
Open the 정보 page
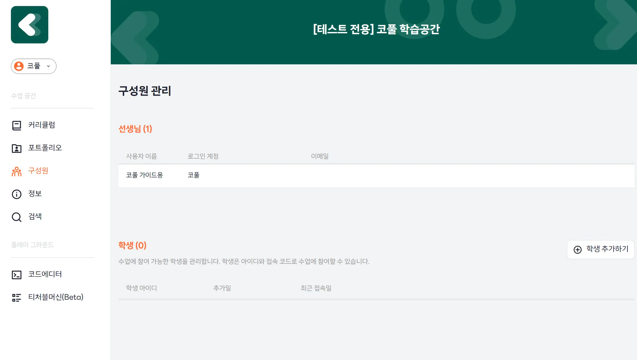[35, 194]
